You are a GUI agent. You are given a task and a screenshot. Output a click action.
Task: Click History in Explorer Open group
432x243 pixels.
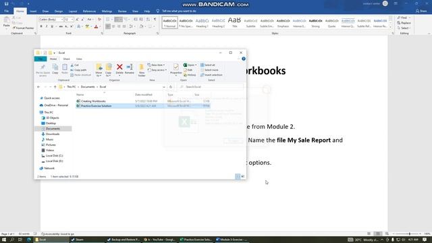pyautogui.click(x=190, y=75)
